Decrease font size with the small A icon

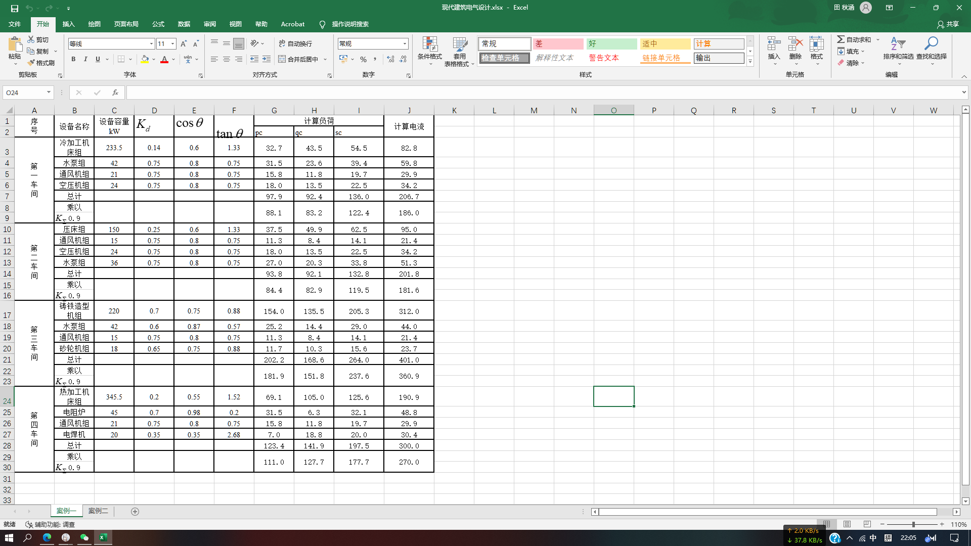tap(196, 44)
